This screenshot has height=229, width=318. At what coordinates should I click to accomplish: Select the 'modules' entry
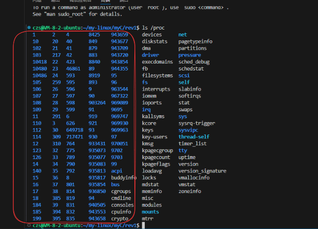[x=152, y=205]
